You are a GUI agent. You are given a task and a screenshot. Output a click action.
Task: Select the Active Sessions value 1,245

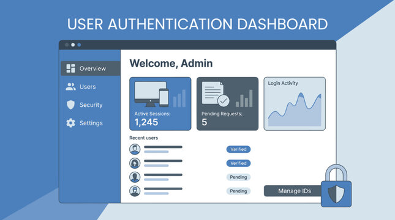146,122
